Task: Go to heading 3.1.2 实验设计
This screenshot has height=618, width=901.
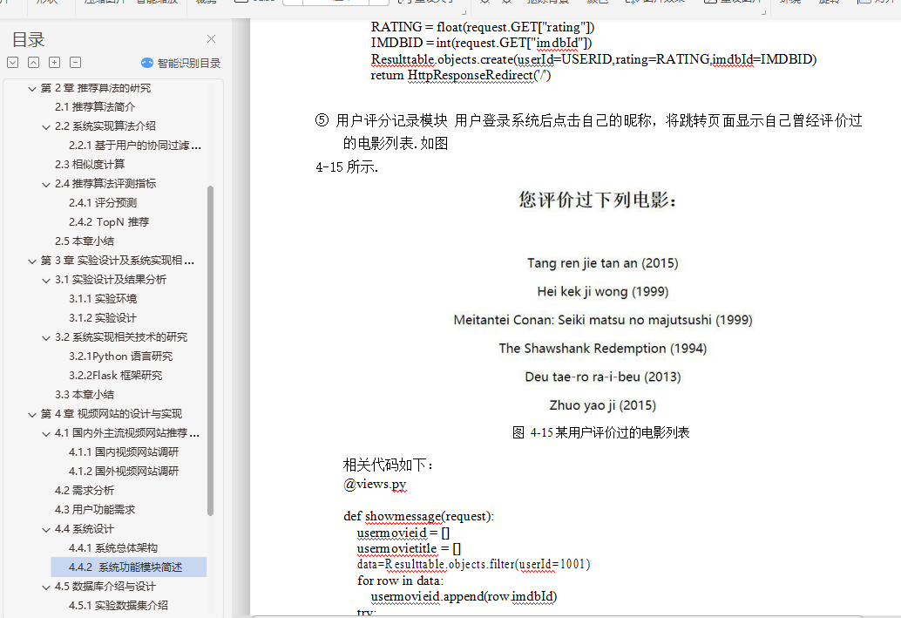Action: [x=103, y=318]
